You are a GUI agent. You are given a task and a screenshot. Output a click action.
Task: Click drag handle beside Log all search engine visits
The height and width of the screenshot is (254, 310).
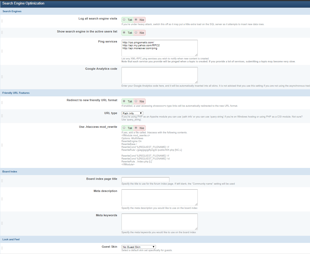point(2,21)
